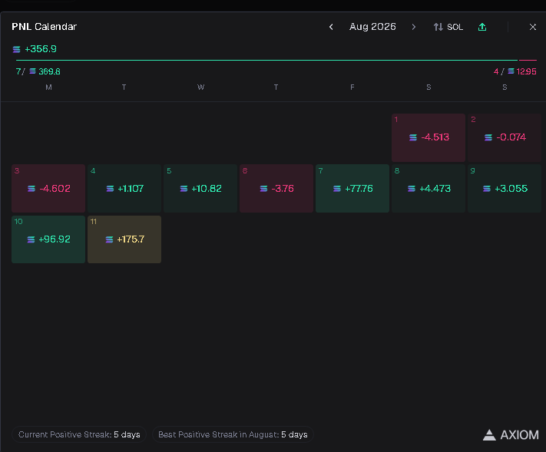Open day 9 cell with +3.055
Viewport: 546px width, 452px height.
[x=505, y=188]
